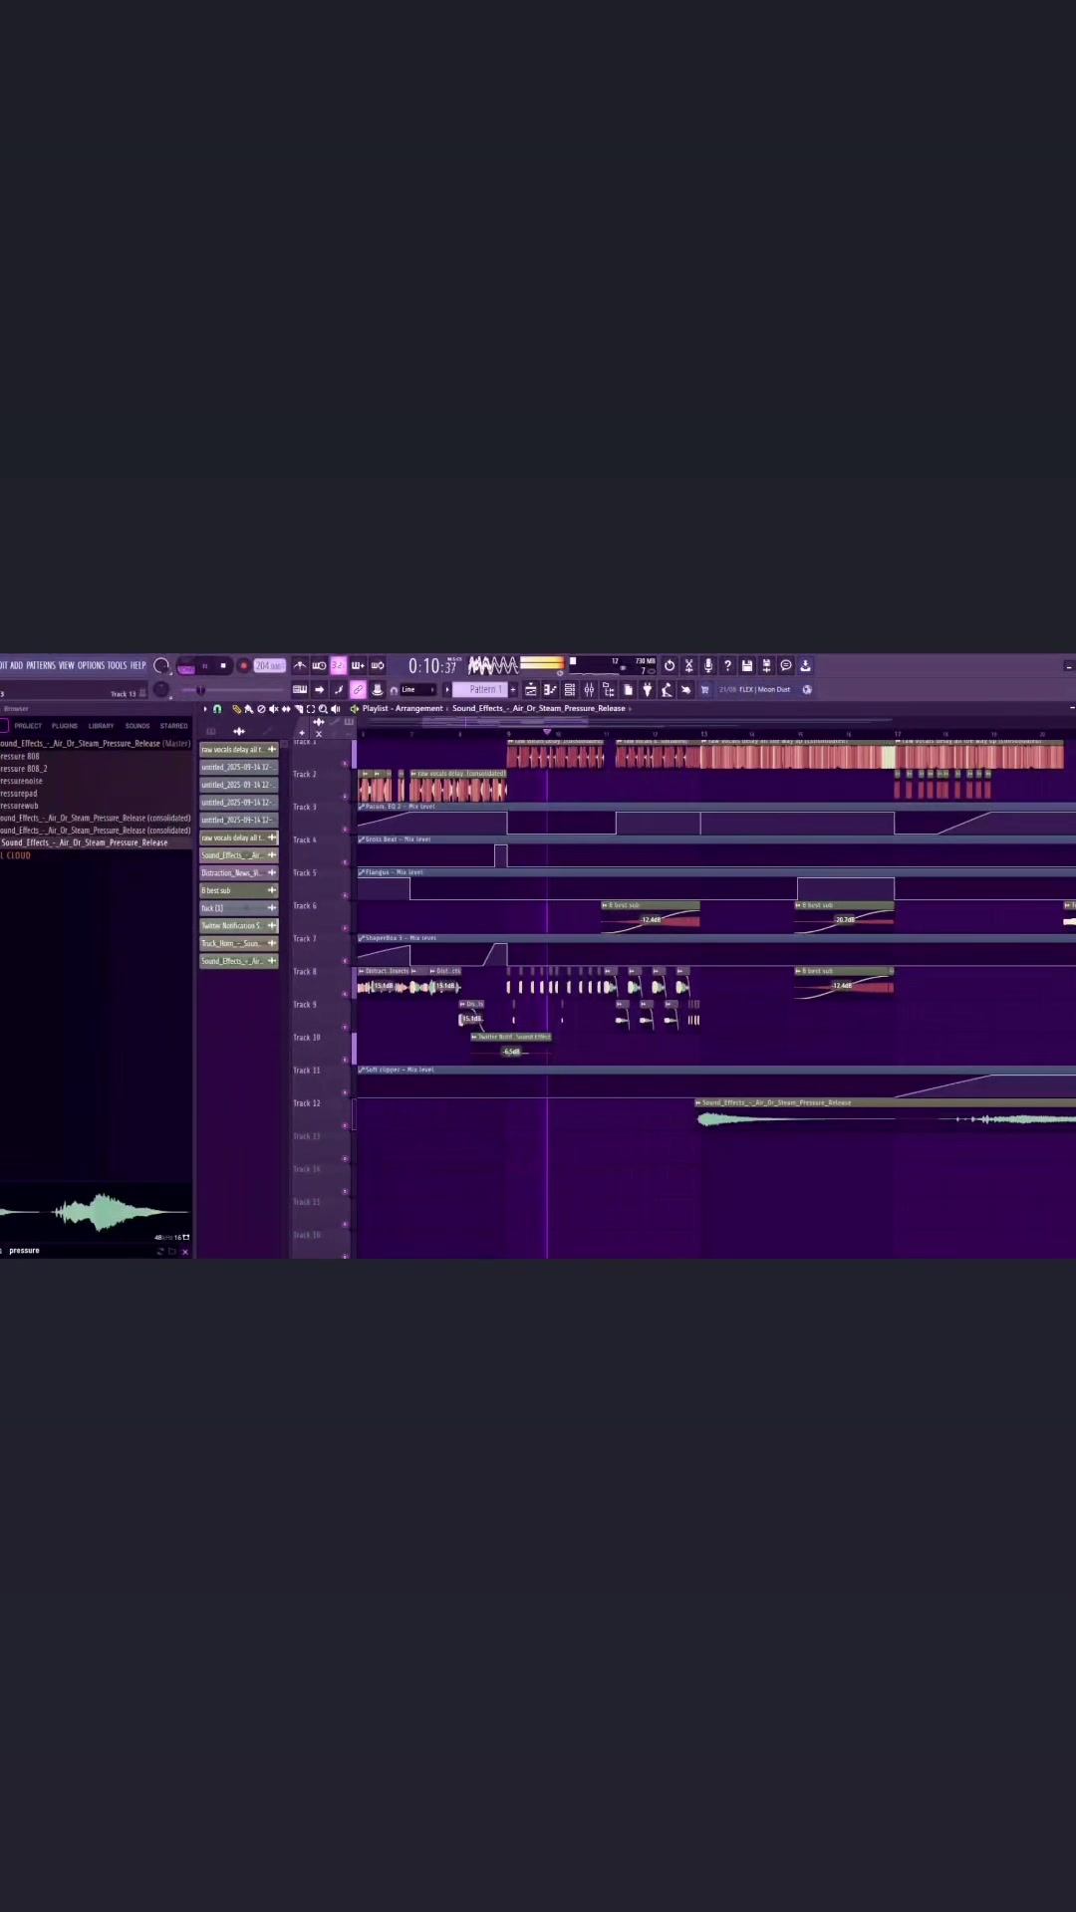Open the Line snap dropdown

coord(418,689)
